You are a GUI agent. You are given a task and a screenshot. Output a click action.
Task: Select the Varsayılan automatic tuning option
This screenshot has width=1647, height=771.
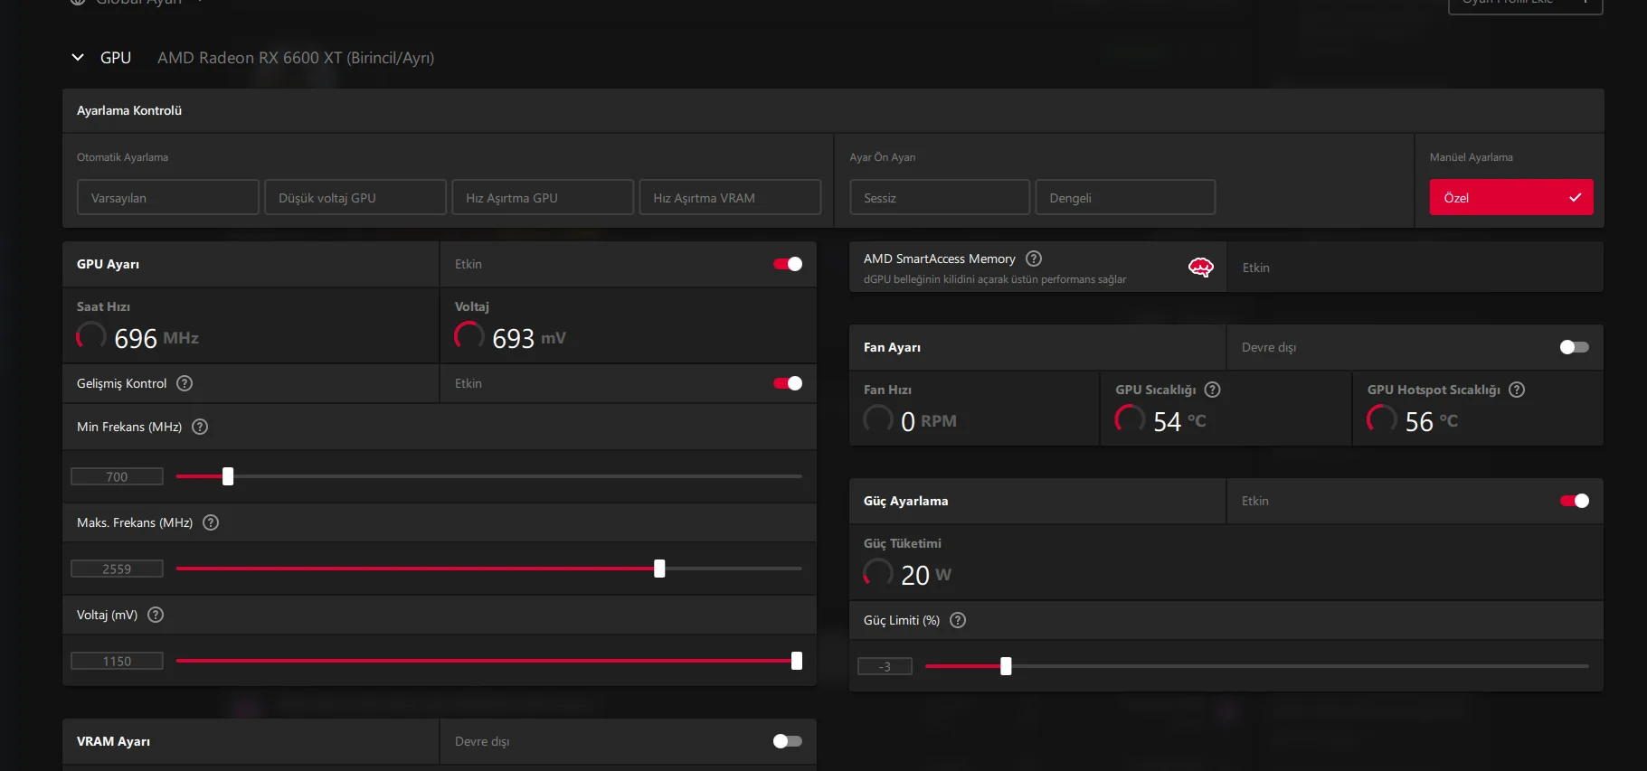[x=168, y=197]
